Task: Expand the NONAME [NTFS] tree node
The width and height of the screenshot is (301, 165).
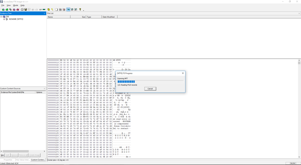Action: click(x=4, y=19)
